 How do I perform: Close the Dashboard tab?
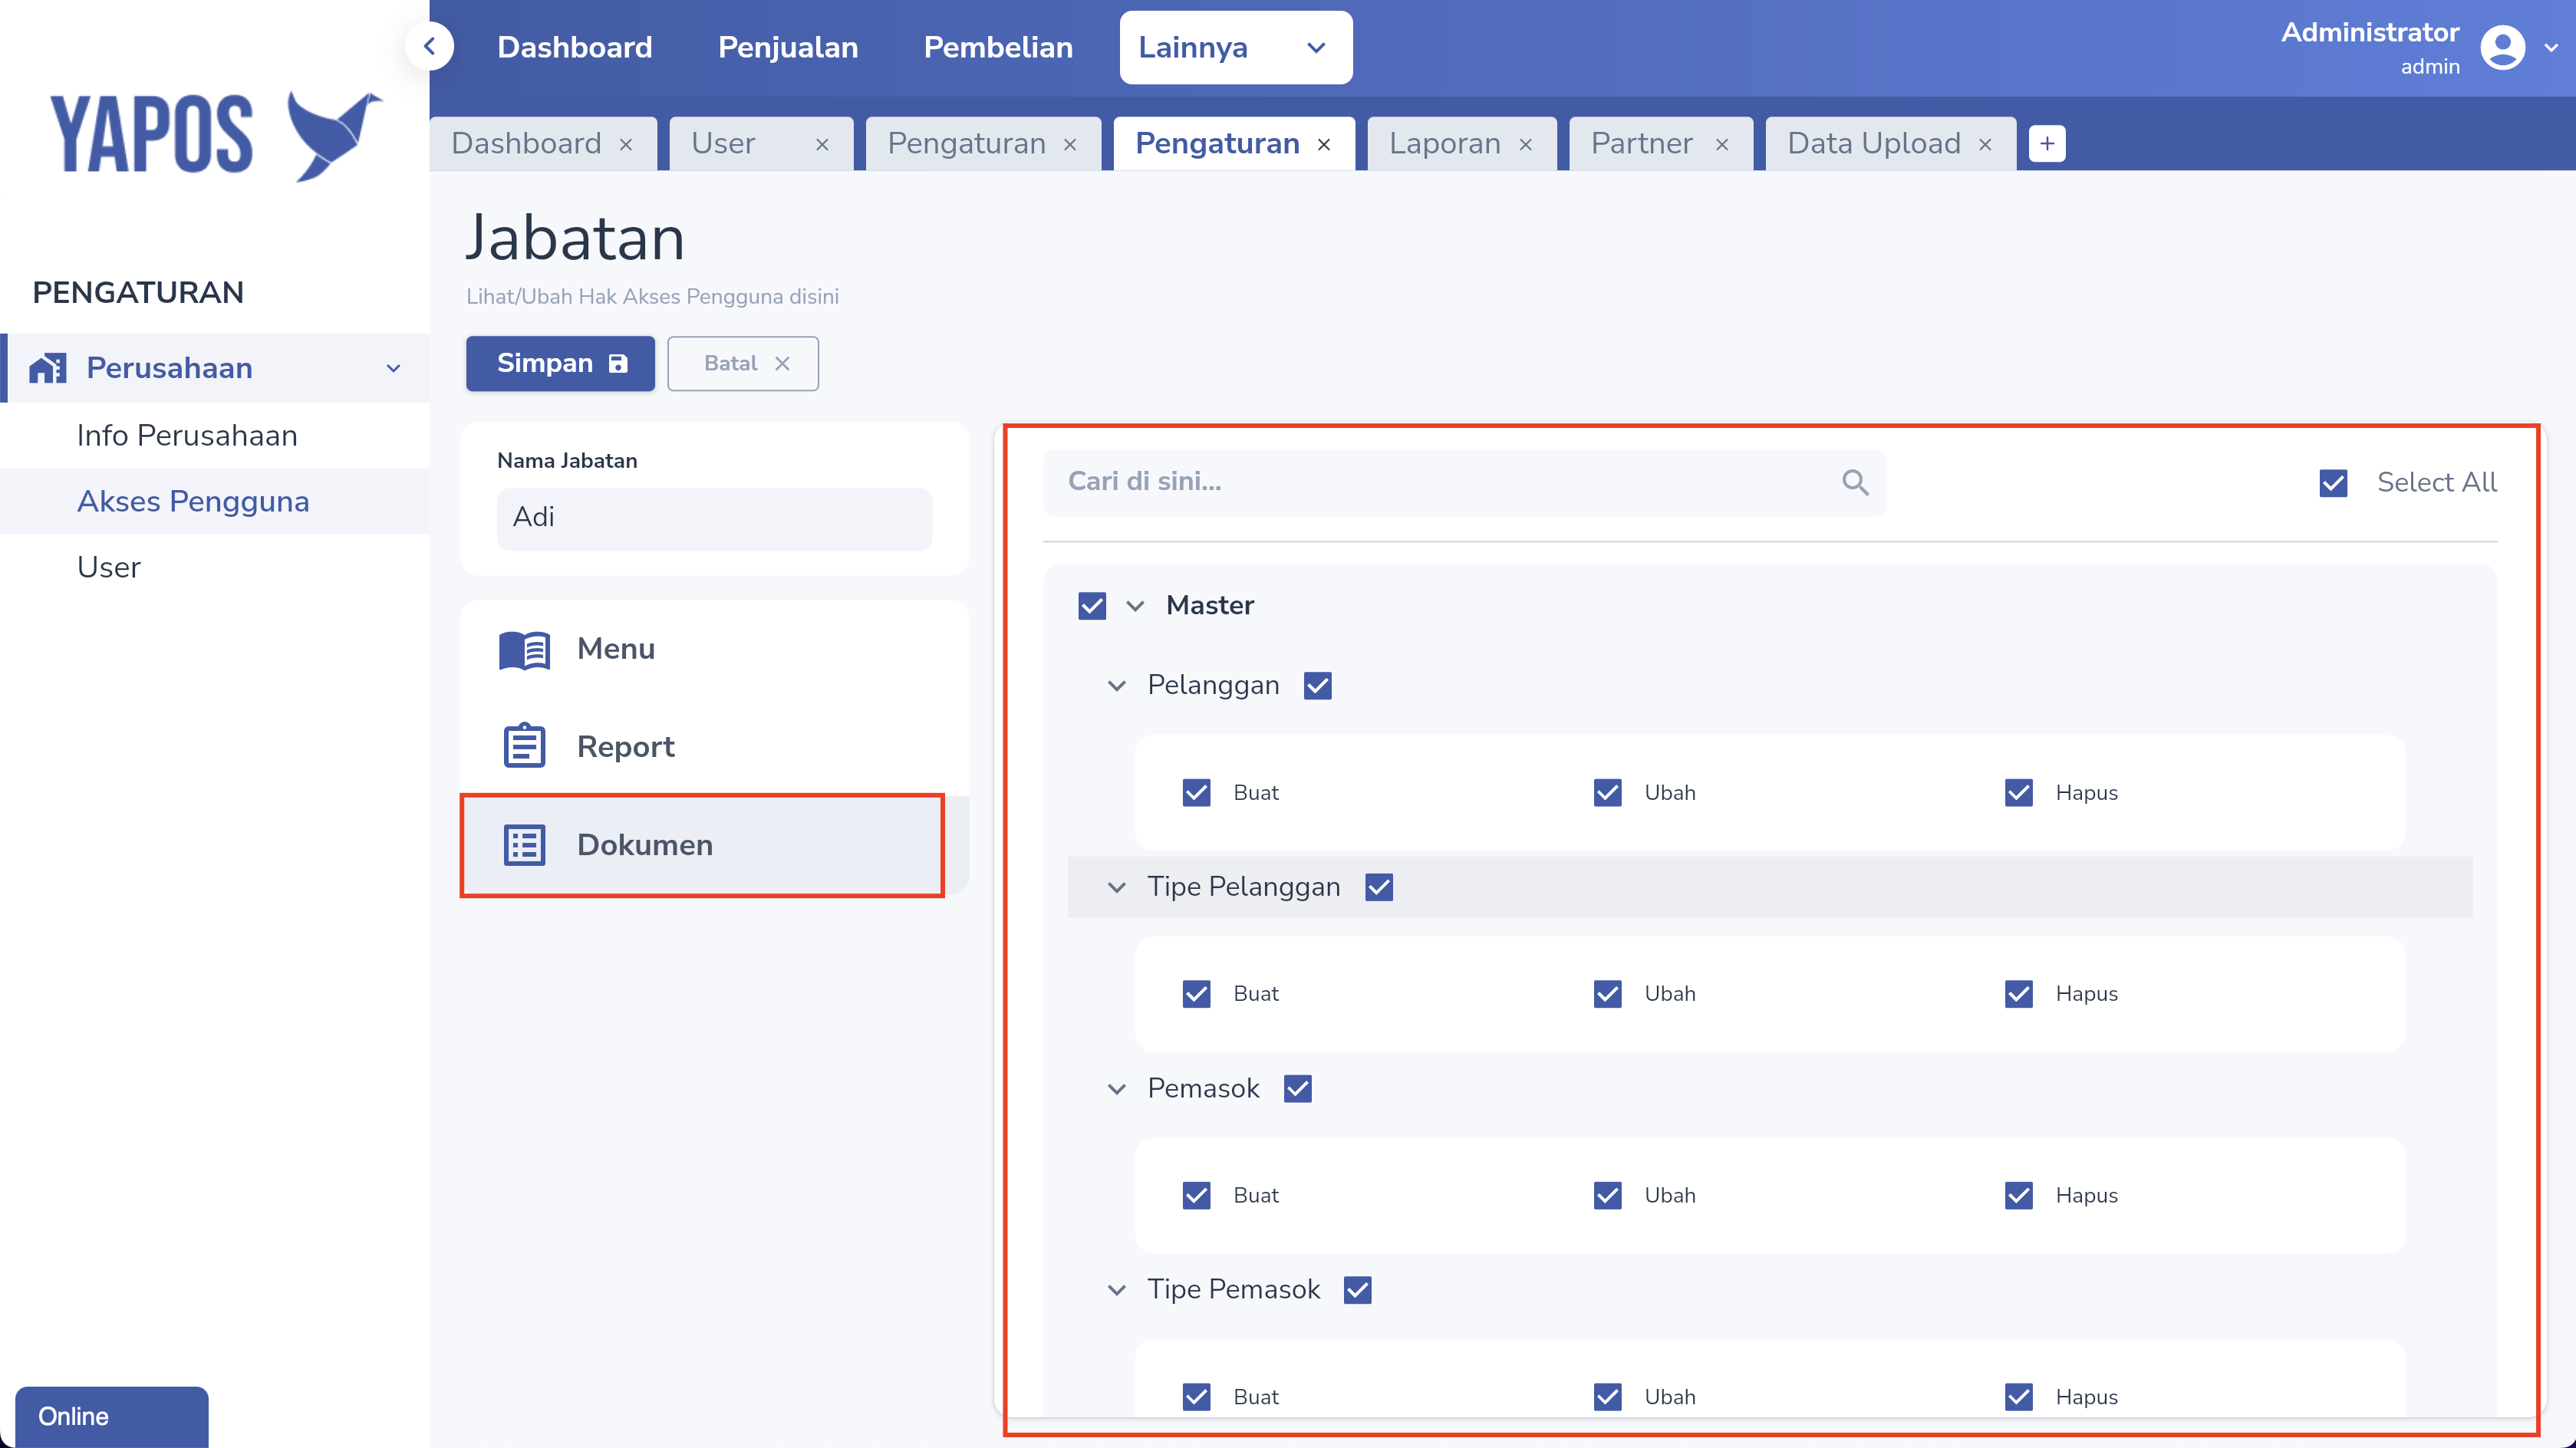[x=626, y=145]
